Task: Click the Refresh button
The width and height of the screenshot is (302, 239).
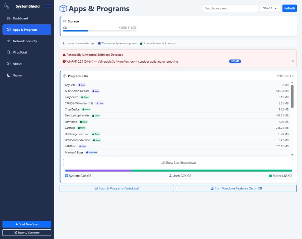Action: (x=289, y=8)
